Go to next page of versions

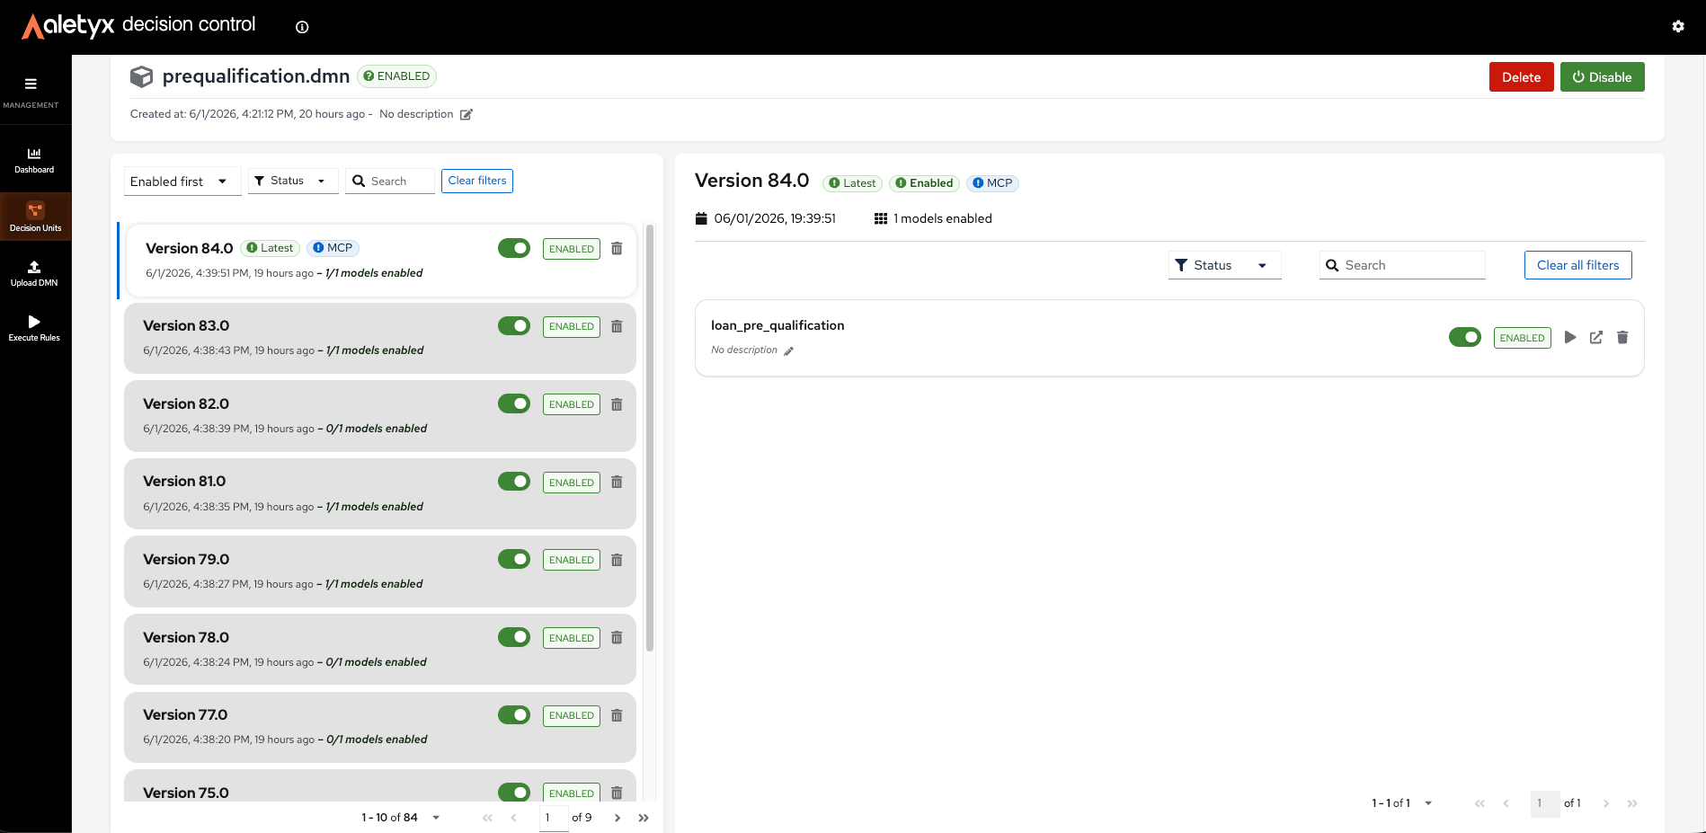tap(618, 818)
